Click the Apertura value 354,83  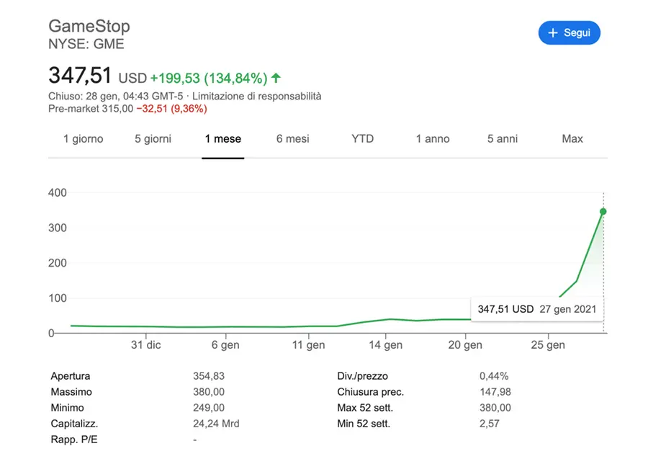[x=209, y=376]
